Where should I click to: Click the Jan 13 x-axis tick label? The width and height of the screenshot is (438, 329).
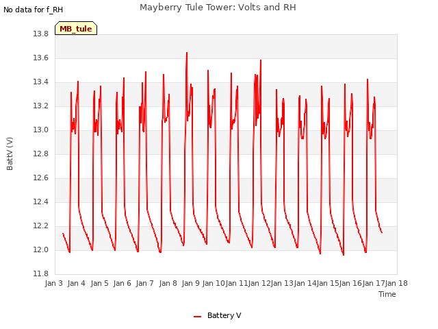282,283
